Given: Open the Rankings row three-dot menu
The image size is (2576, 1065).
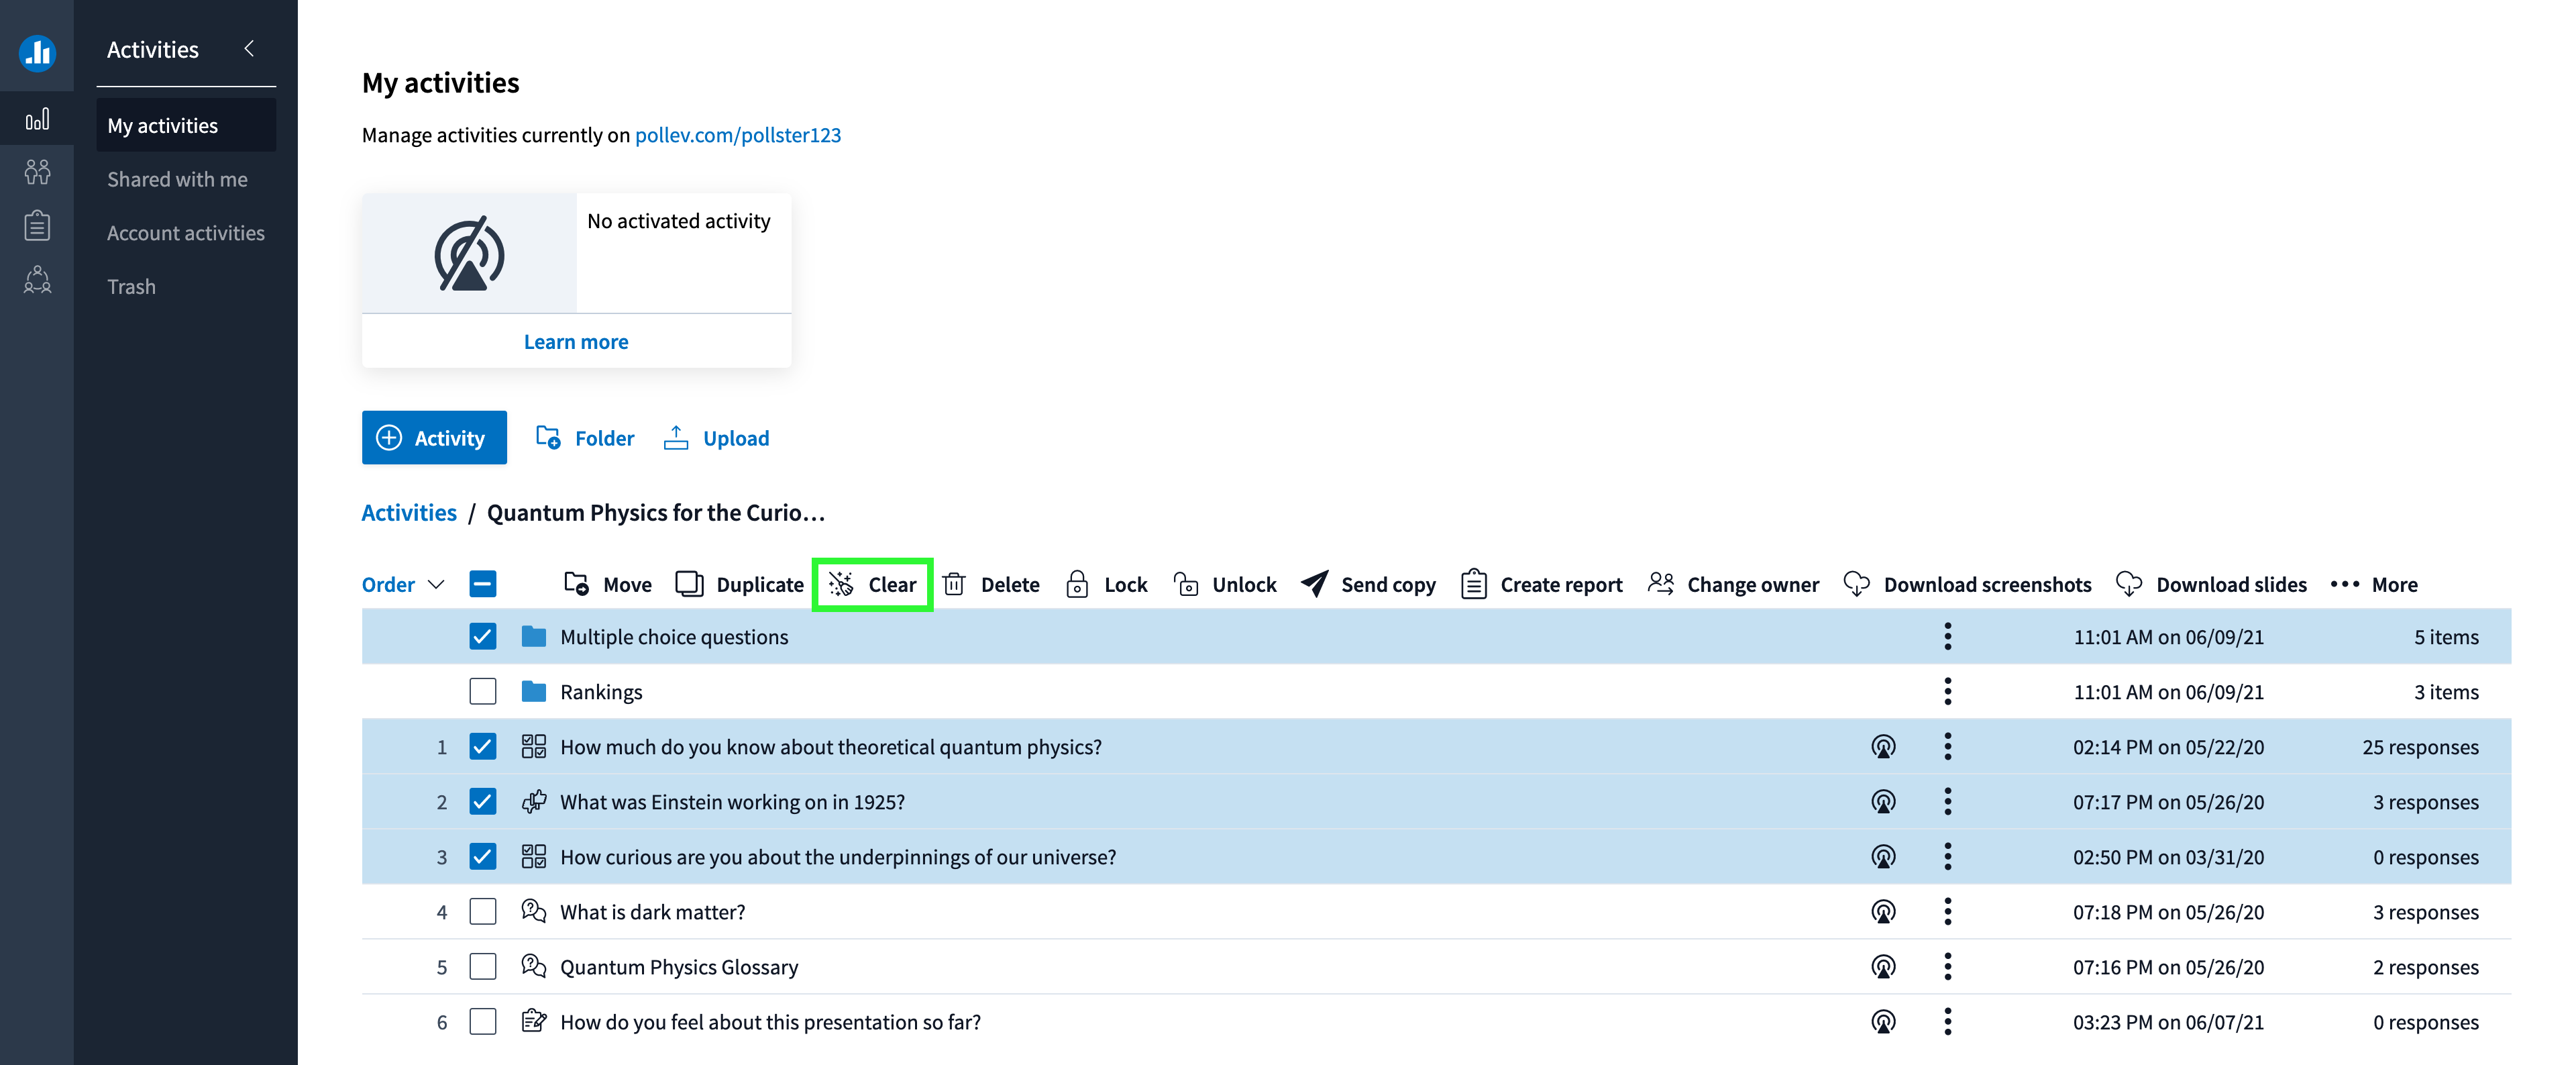Looking at the screenshot, I should [x=1948, y=692].
